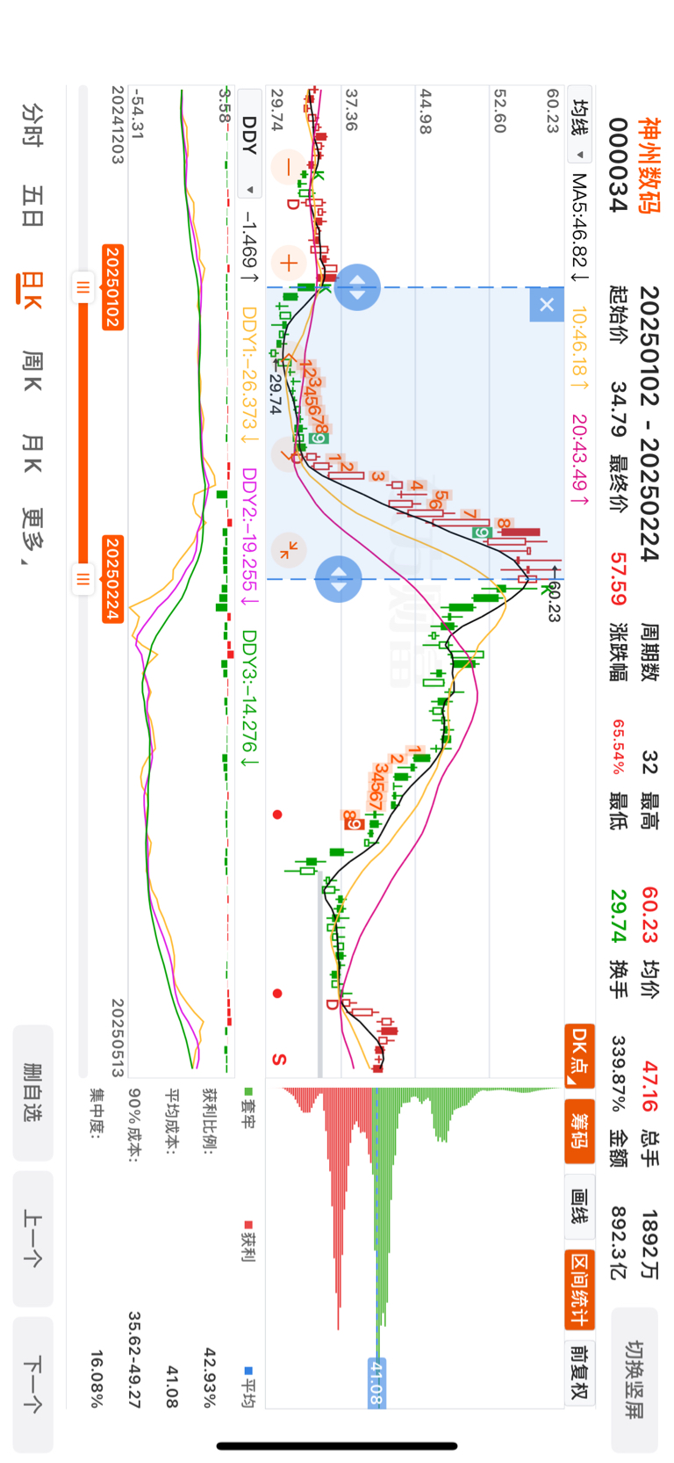This screenshot has height=1463, width=674.
Task: Tap the magenta 20:43.49 moving average value
Action: pyautogui.click(x=580, y=460)
